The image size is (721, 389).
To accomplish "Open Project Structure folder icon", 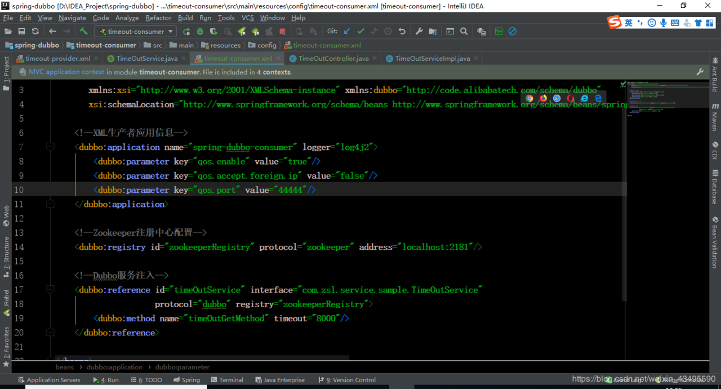I will click(433, 32).
